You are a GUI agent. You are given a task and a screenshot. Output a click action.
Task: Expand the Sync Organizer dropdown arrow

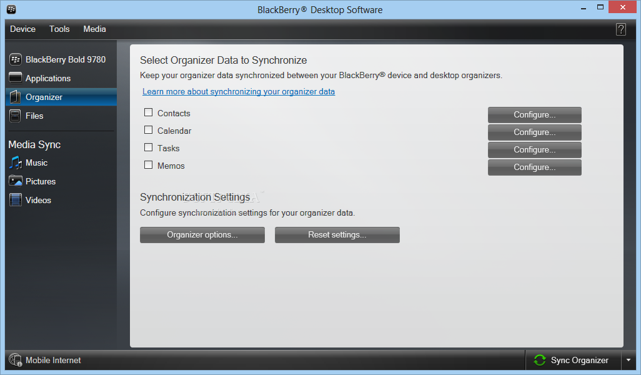coord(629,360)
